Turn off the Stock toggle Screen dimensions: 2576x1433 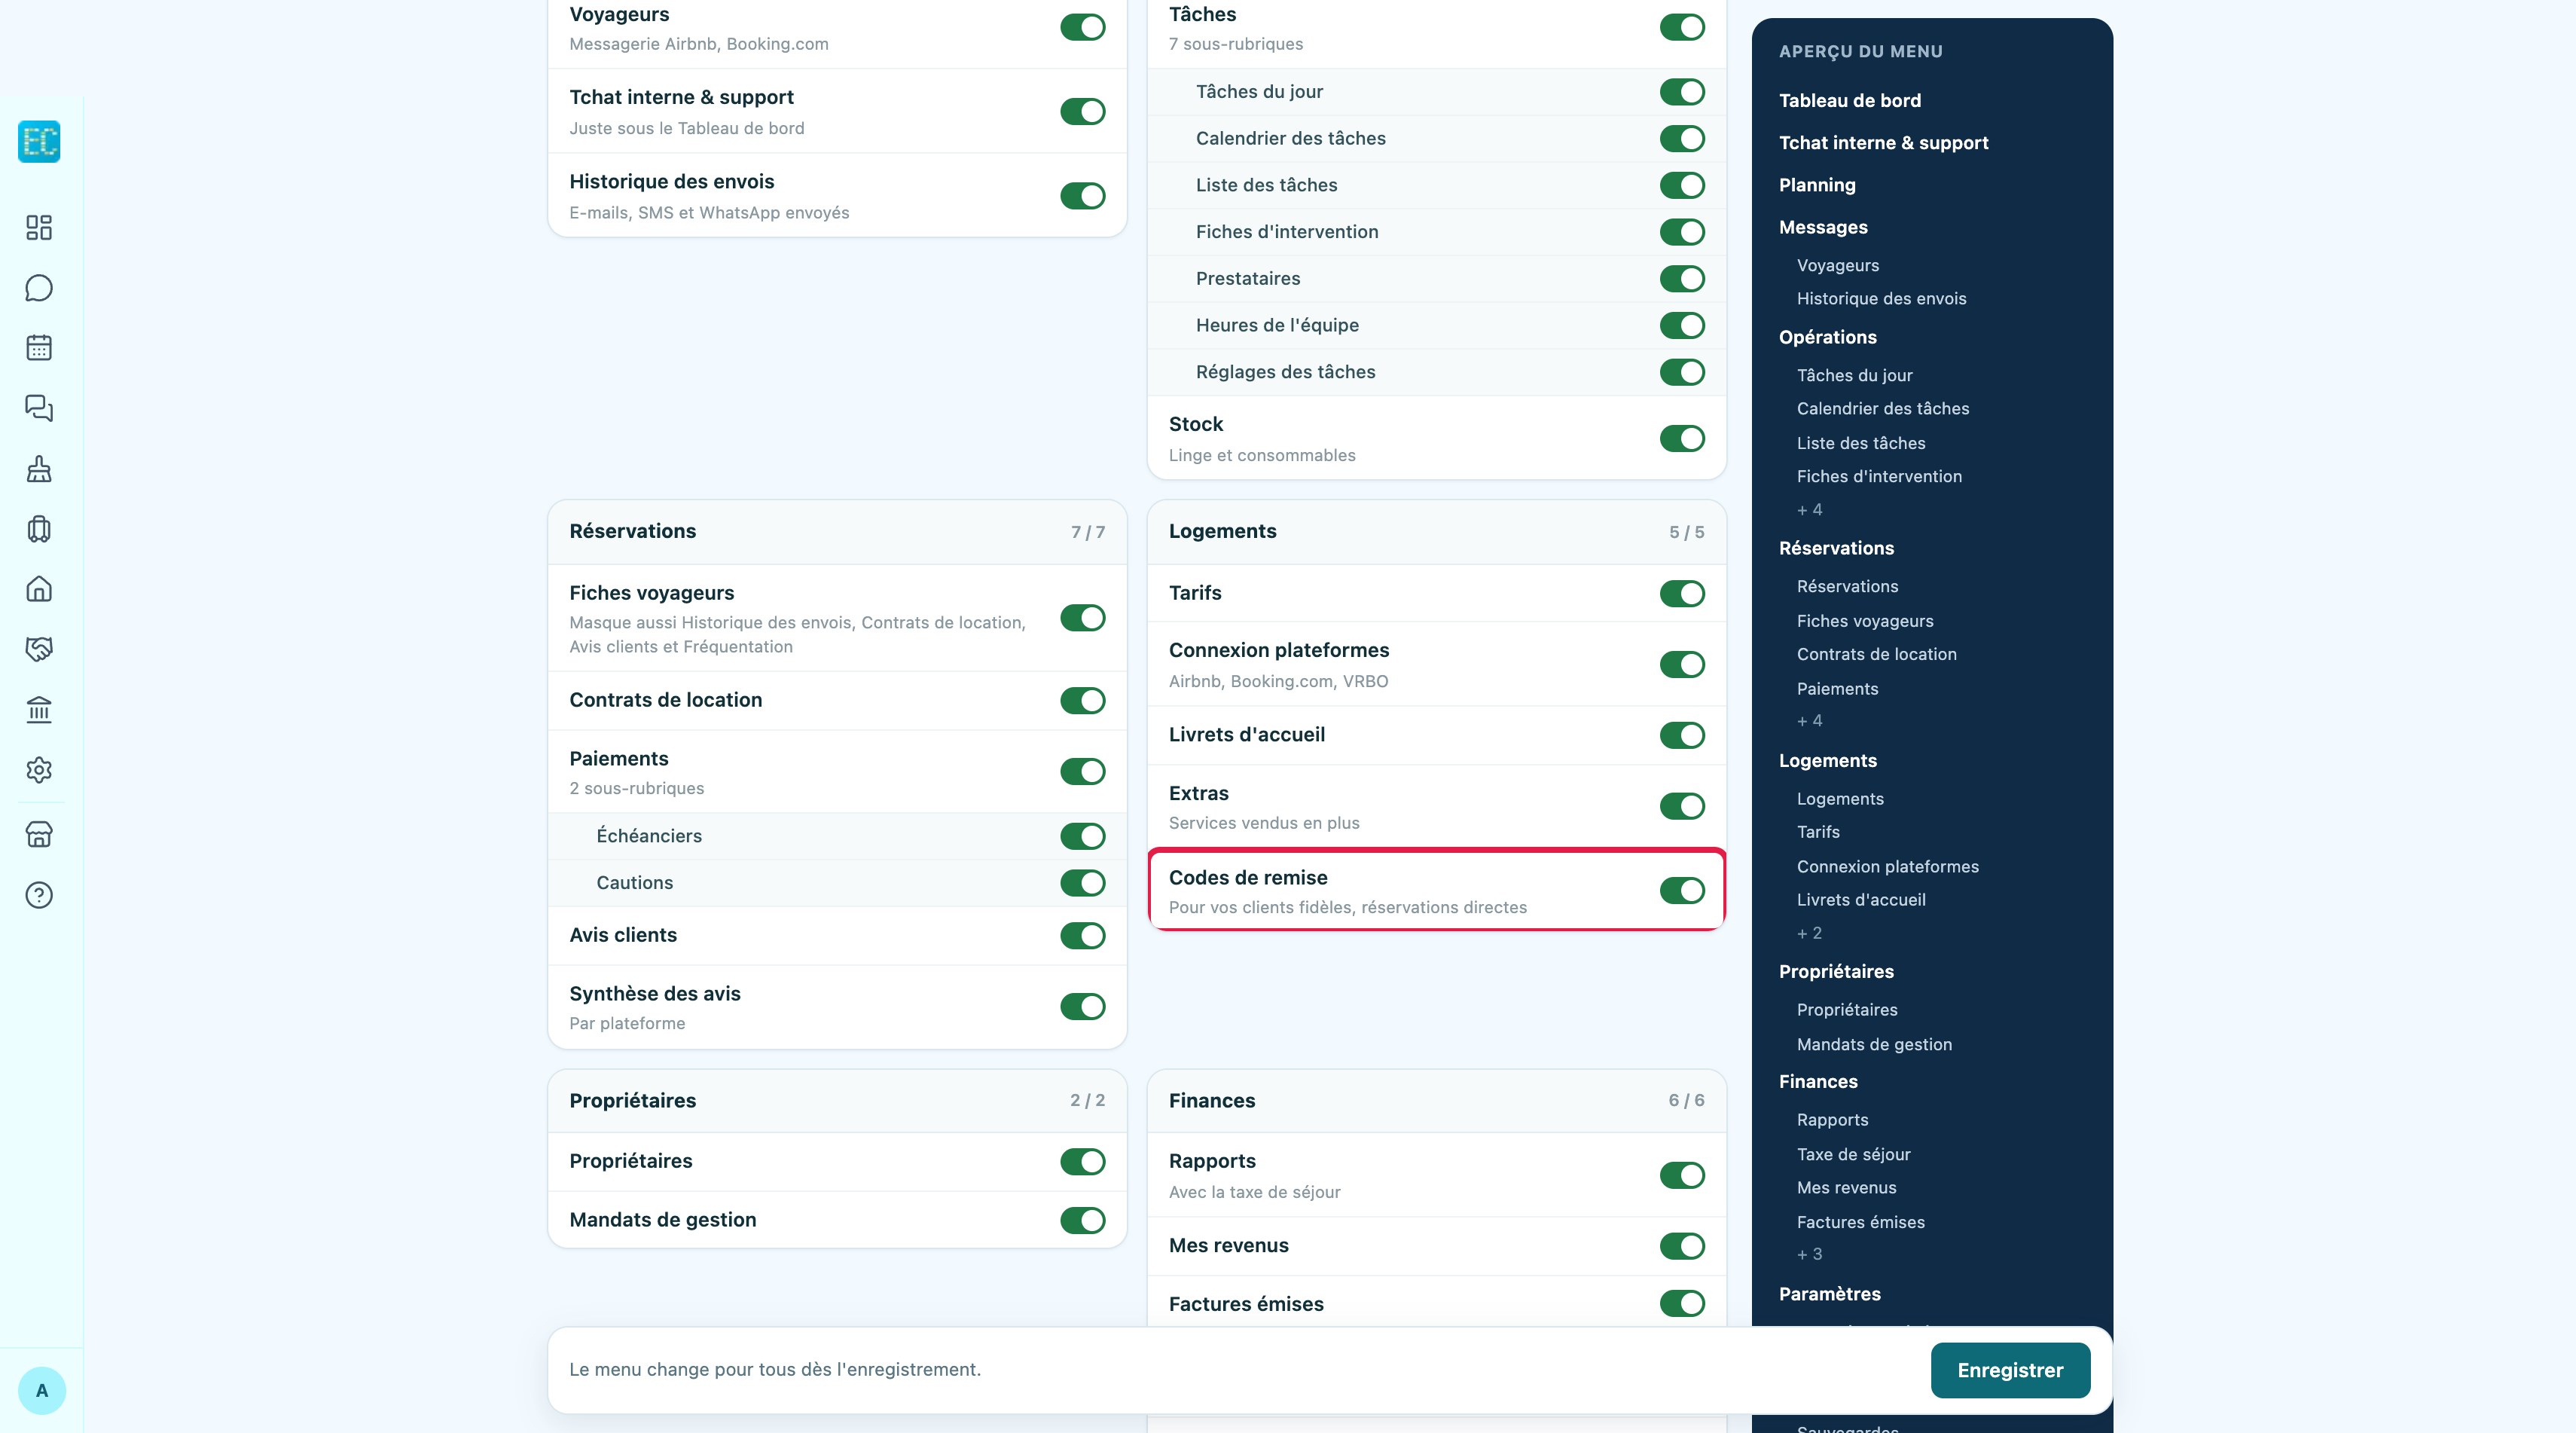coord(1682,438)
